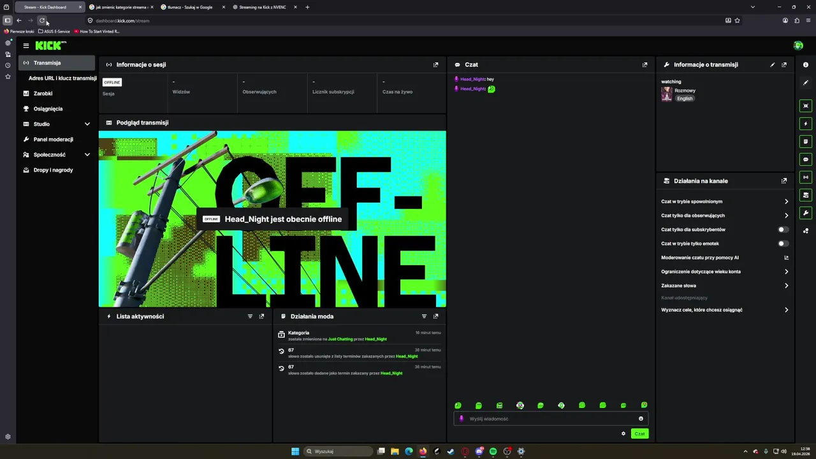Open the browser tab list dropdown arrow
Viewport: 816px width, 459px height.
point(753,7)
